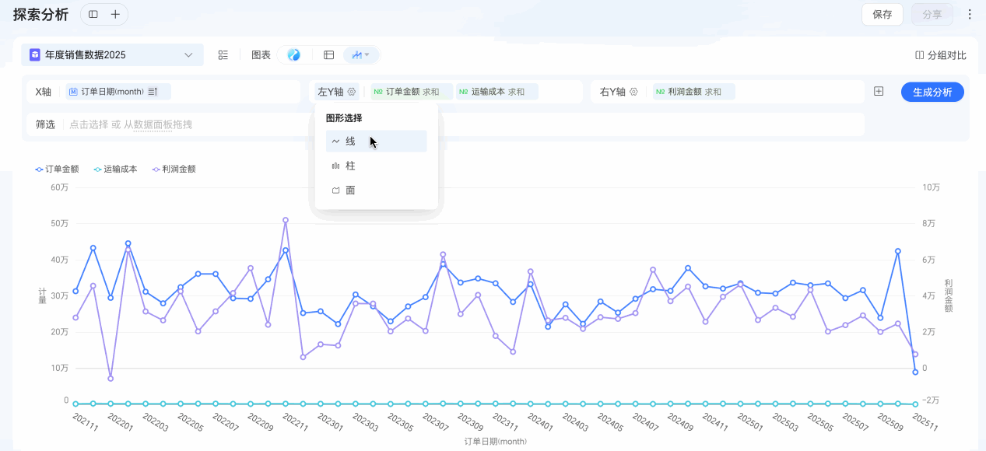Click the 利润金额 peak point at 202211
Image resolution: width=986 pixels, height=451 pixels.
click(x=286, y=220)
